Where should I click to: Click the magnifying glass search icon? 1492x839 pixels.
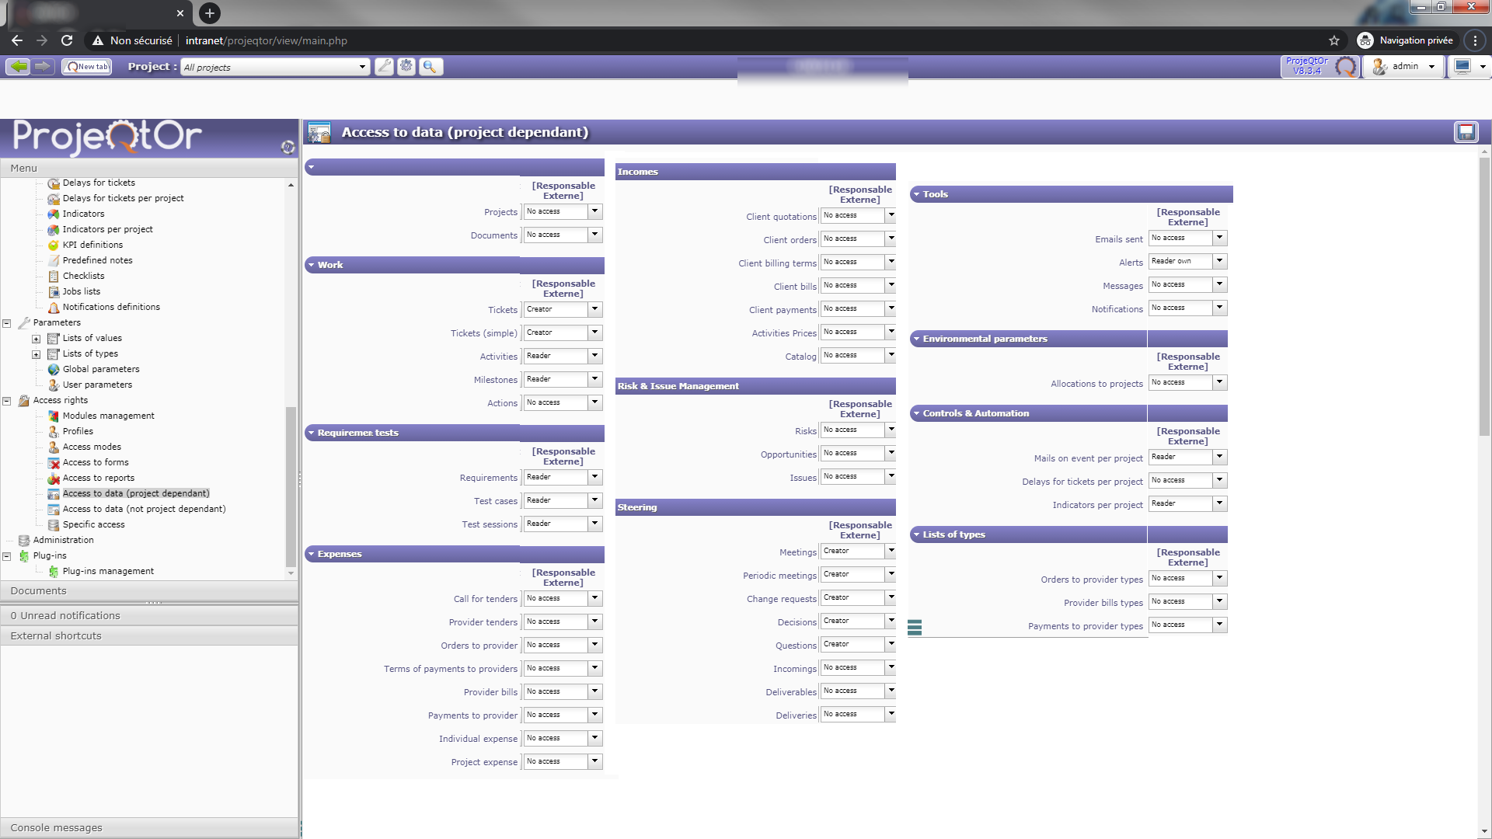430,67
